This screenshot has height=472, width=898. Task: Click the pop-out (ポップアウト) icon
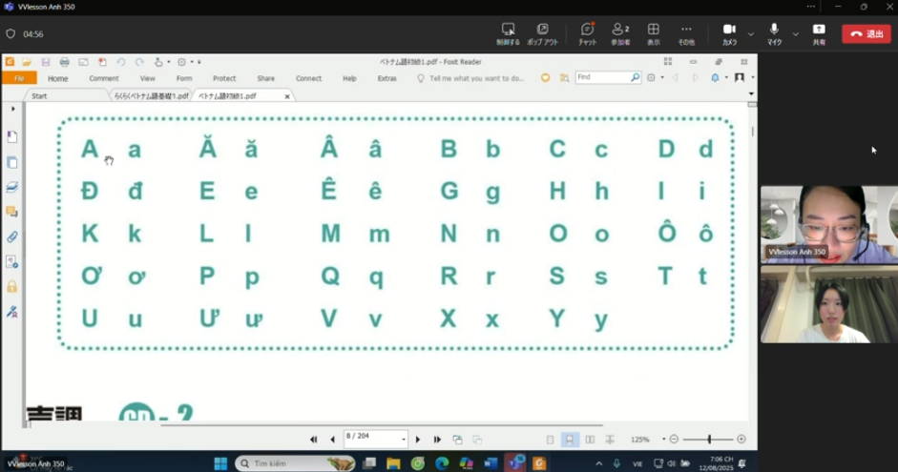(542, 32)
